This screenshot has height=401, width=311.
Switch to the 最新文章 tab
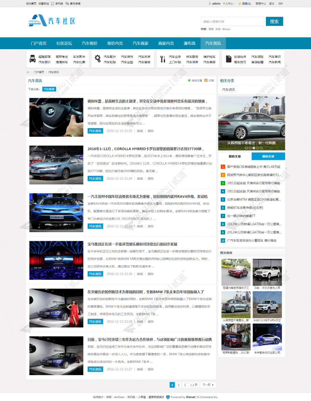coord(235,156)
